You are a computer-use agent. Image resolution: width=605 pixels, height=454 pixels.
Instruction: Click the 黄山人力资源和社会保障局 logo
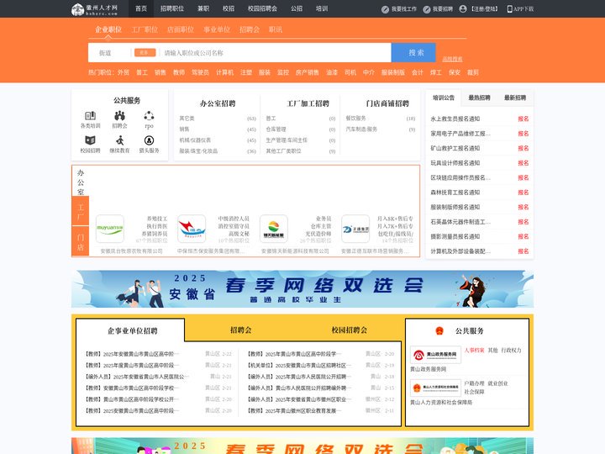coord(435,388)
